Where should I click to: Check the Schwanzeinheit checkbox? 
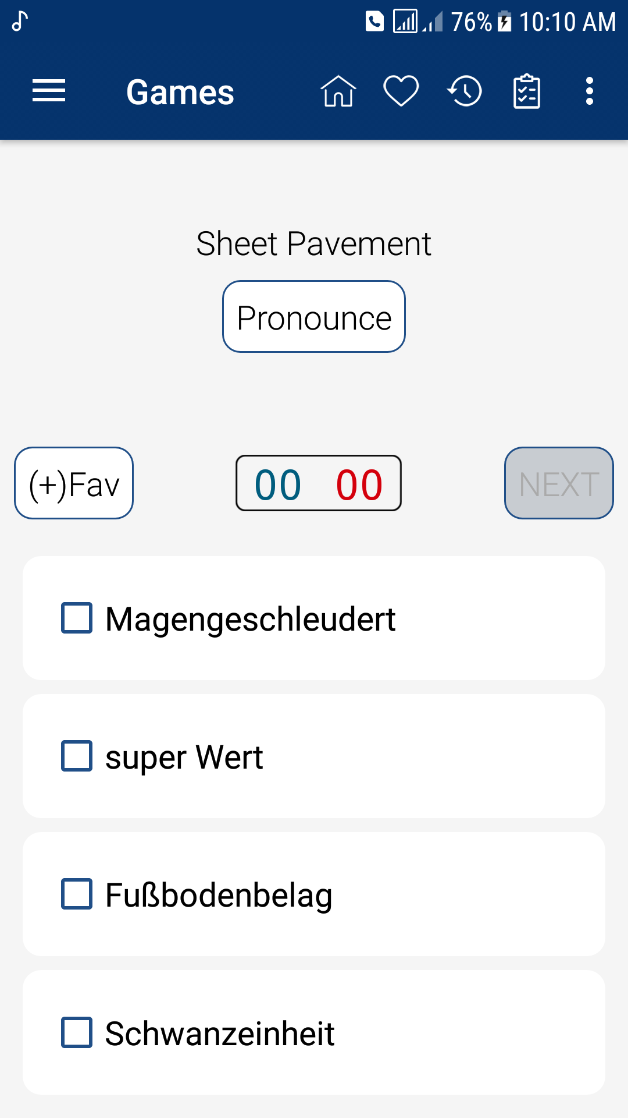pyautogui.click(x=77, y=1032)
